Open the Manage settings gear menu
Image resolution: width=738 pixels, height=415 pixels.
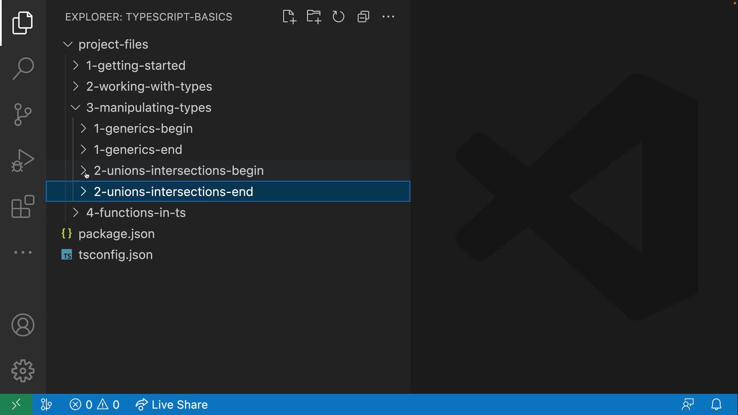(x=22, y=371)
